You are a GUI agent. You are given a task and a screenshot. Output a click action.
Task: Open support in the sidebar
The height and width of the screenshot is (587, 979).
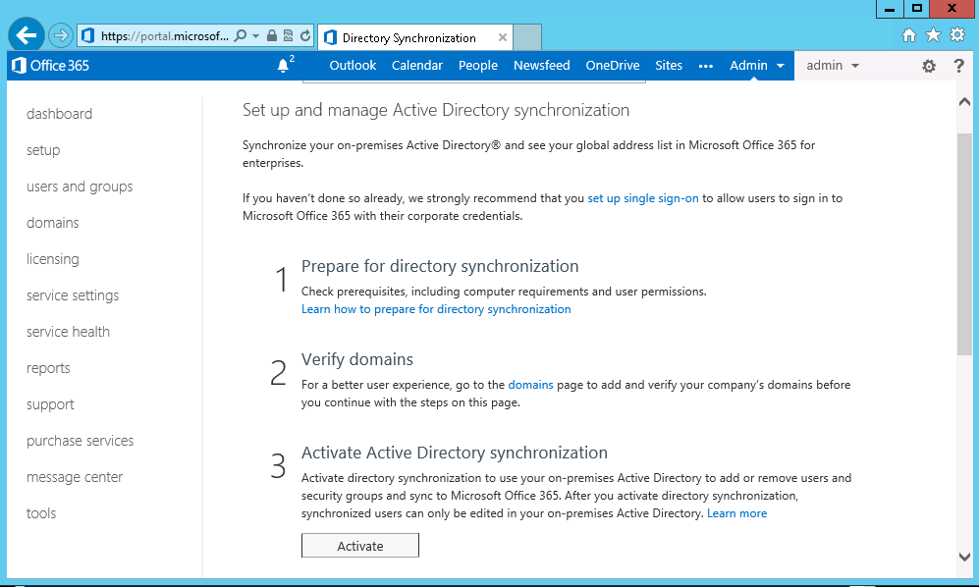point(50,404)
